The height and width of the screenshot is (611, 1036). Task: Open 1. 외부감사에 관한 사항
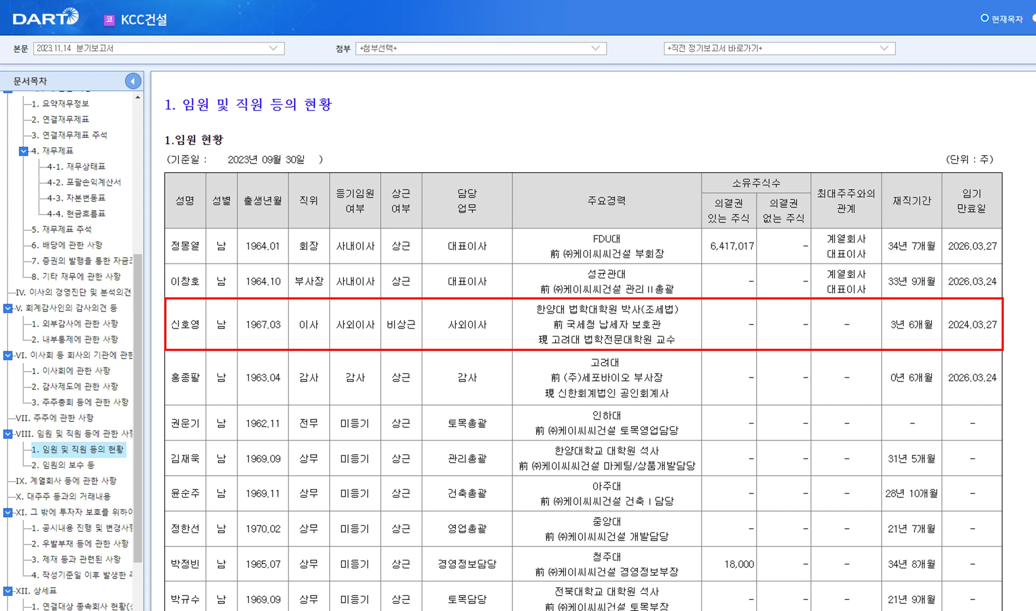tap(75, 324)
